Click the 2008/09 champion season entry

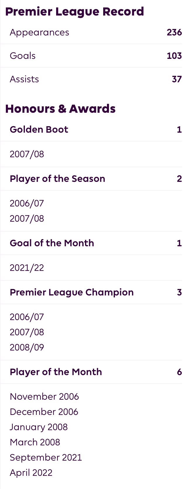pyautogui.click(x=27, y=347)
